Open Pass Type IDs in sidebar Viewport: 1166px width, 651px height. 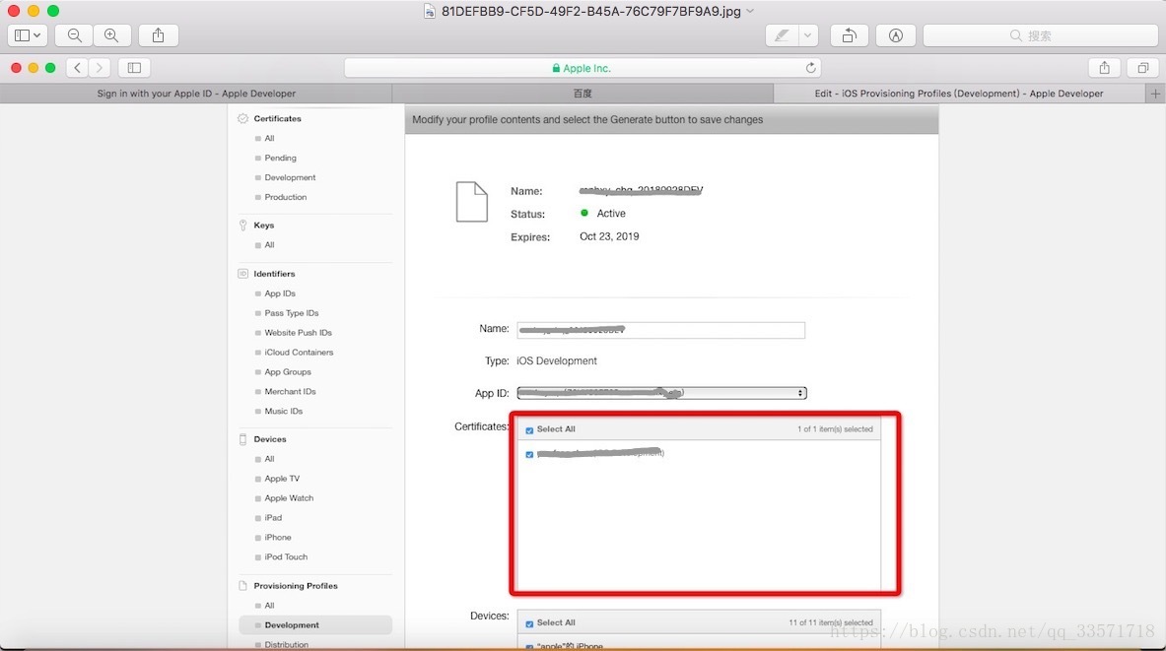292,313
